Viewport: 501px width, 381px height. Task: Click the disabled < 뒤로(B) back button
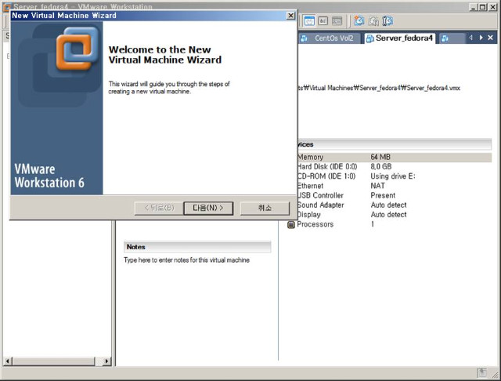159,209
